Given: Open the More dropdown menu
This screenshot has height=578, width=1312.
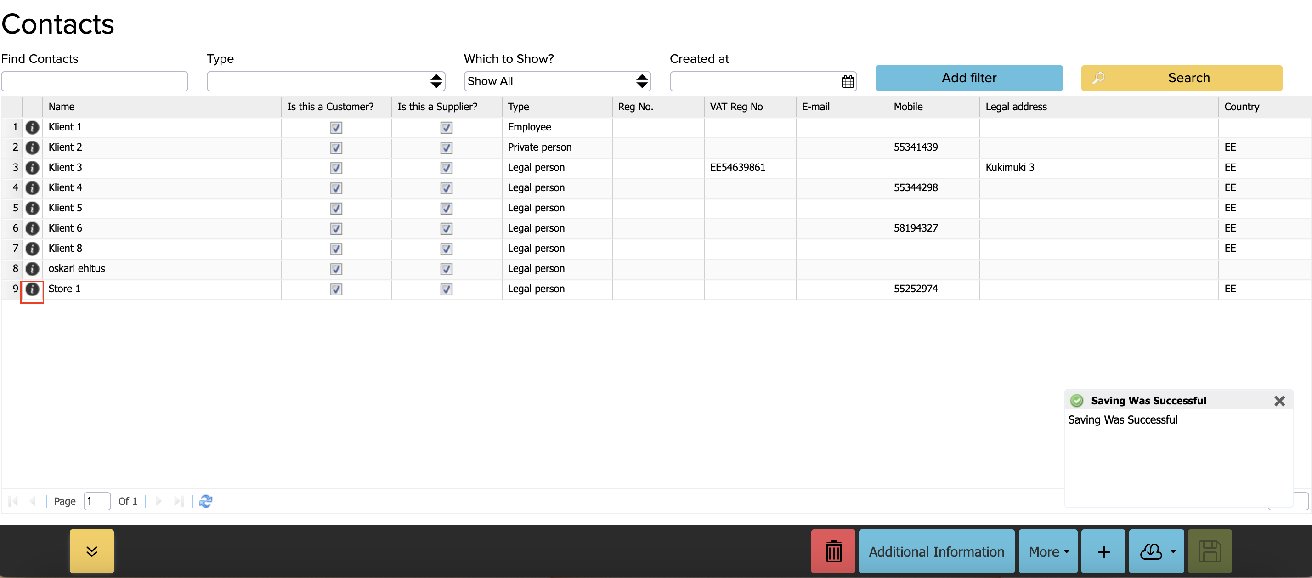Looking at the screenshot, I should (x=1048, y=551).
